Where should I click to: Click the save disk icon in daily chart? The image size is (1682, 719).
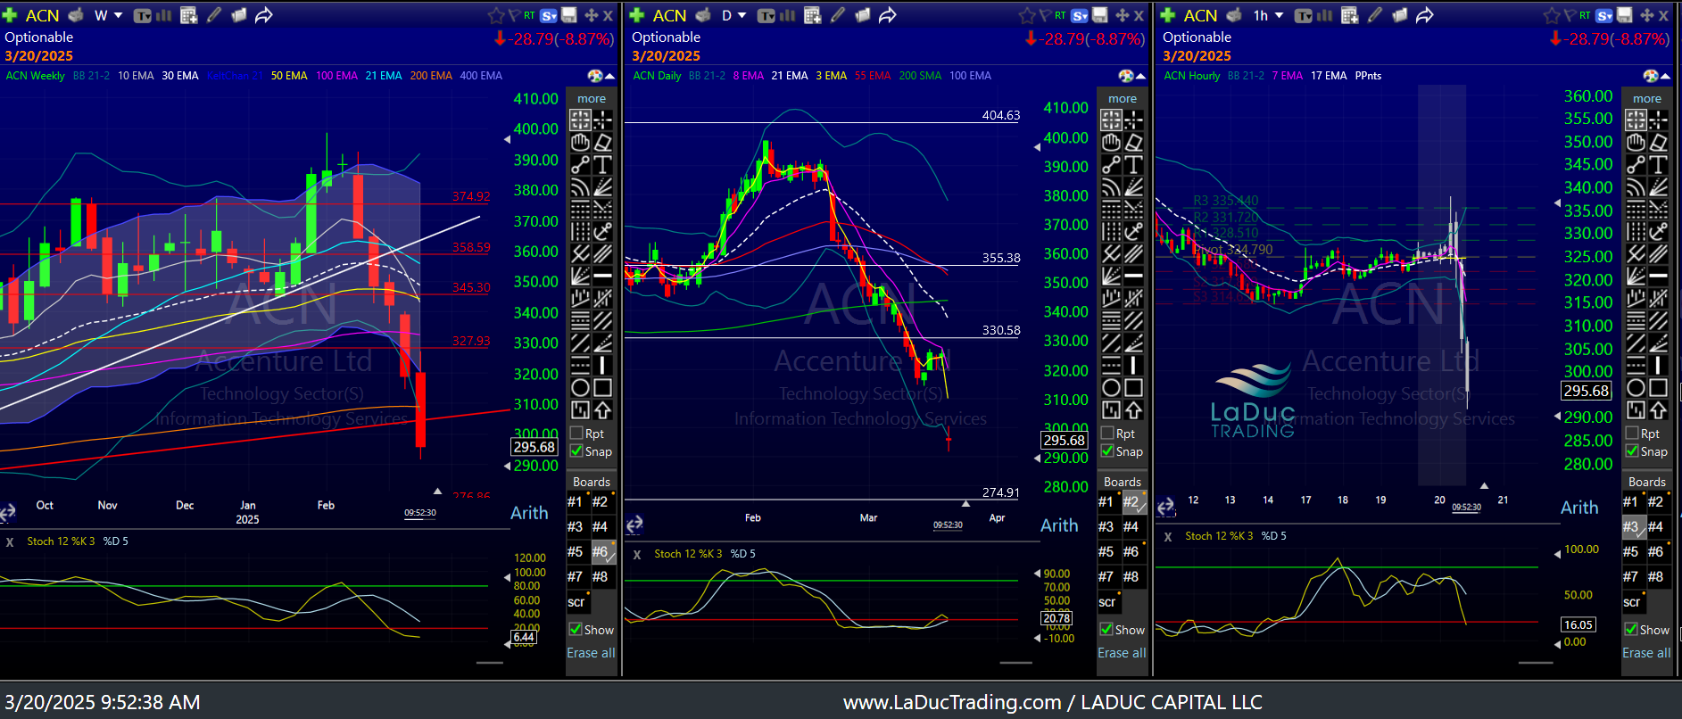1100,15
